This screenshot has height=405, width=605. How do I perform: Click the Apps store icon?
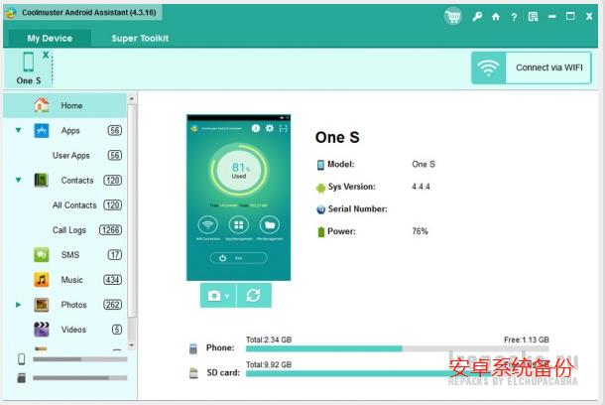pyautogui.click(x=42, y=130)
